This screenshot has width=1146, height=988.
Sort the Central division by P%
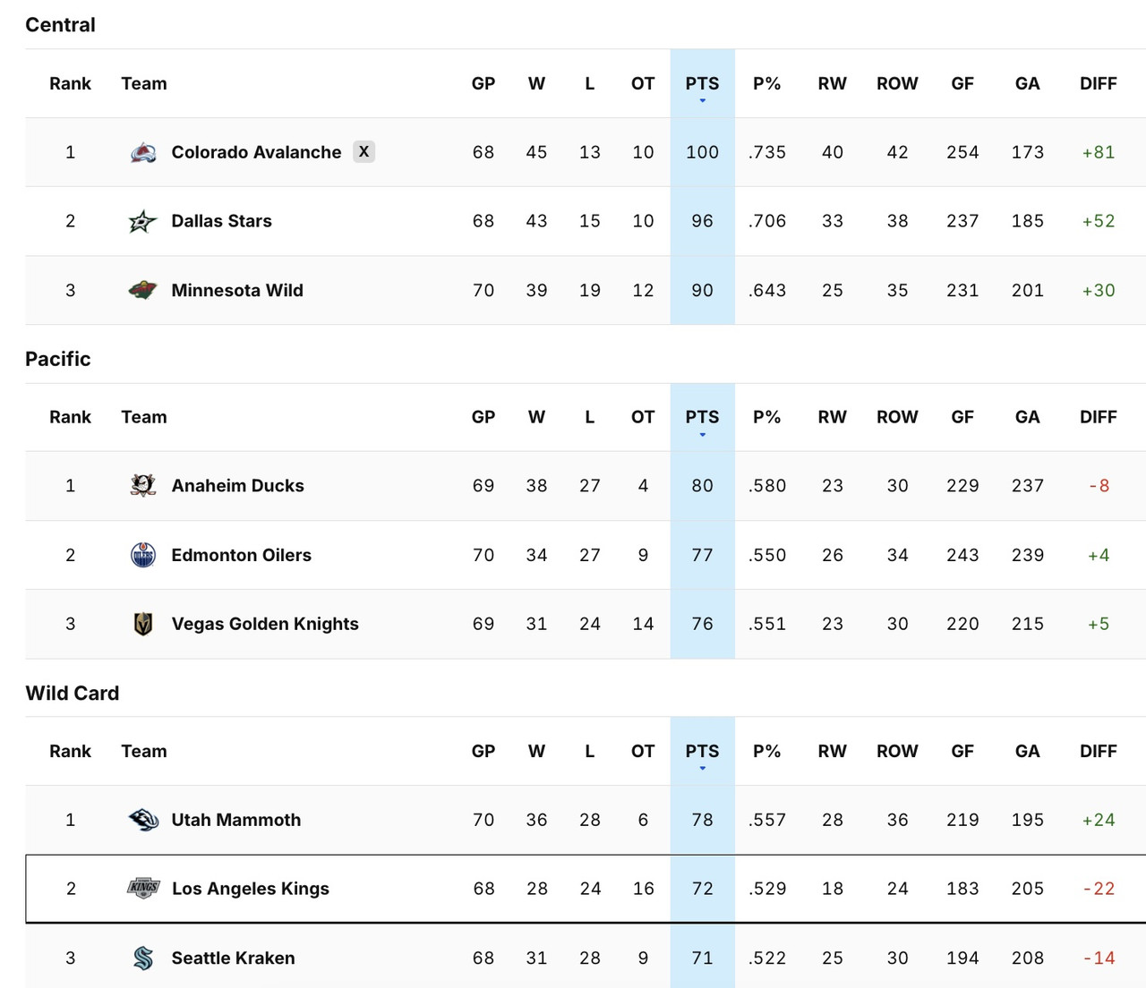click(766, 83)
